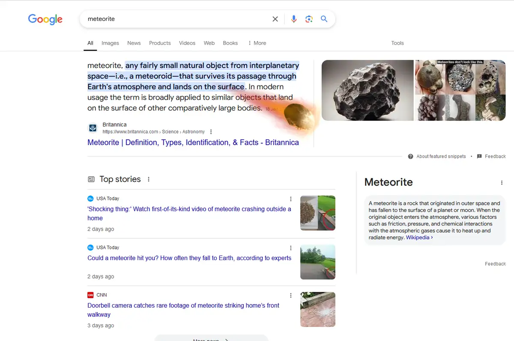Open first USA Today story thumbnail
Screen dimensions: 514x341
(x=318, y=213)
